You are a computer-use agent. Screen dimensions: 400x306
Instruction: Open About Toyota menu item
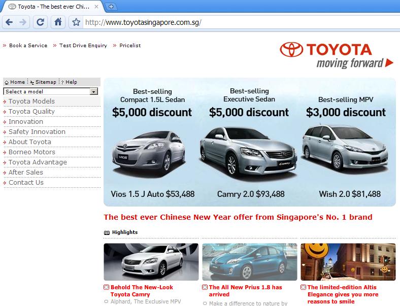(30, 142)
